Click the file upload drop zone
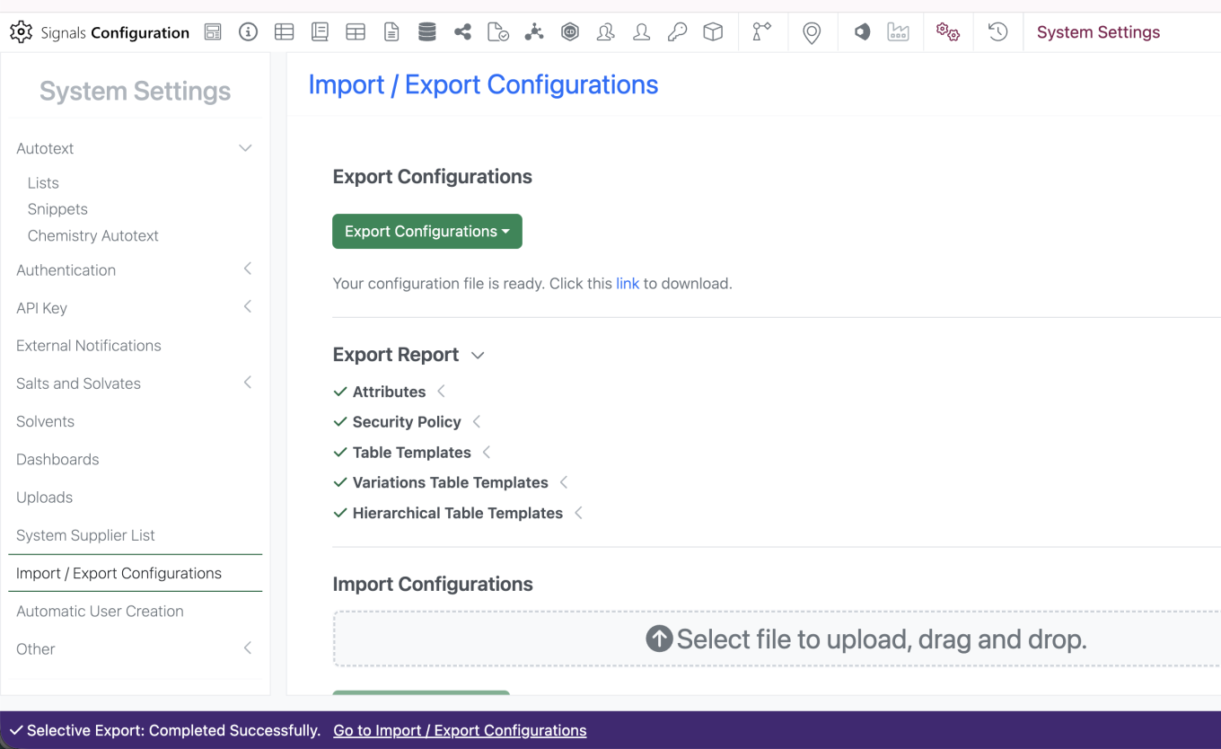The height and width of the screenshot is (749, 1221). click(777, 639)
